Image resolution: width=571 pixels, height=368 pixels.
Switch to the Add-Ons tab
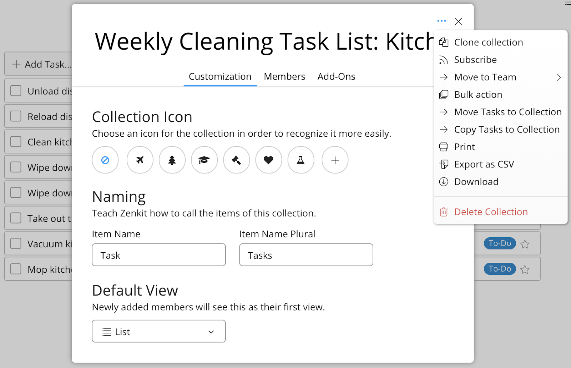click(337, 76)
